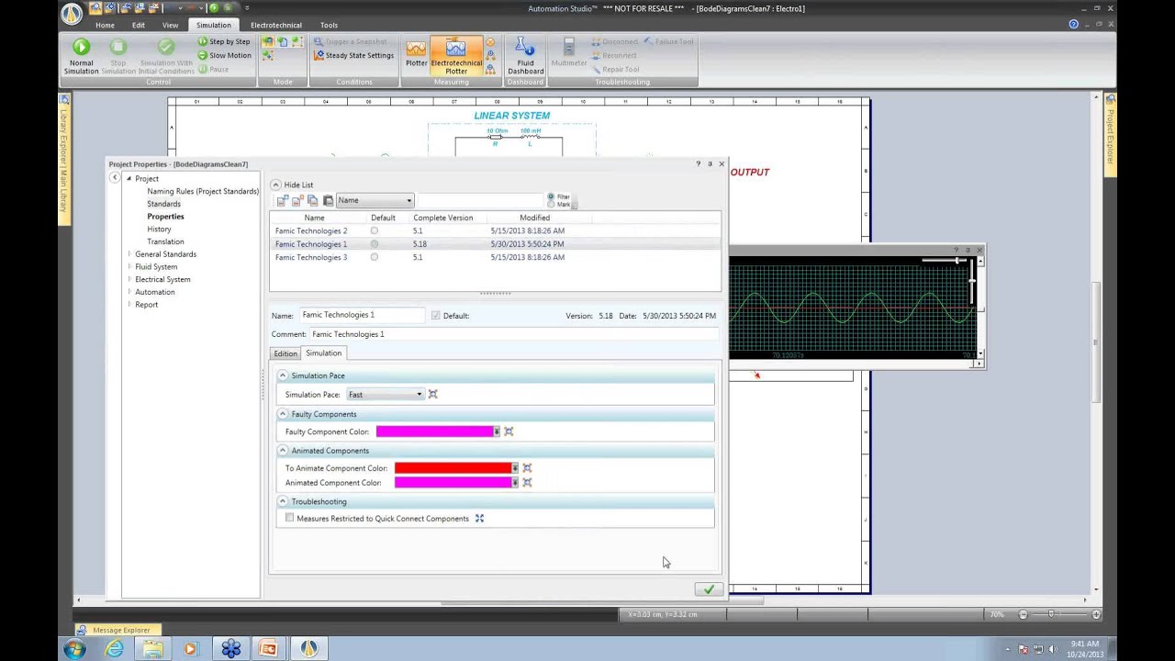
Task: Select Mark radio button
Action: tap(551, 204)
